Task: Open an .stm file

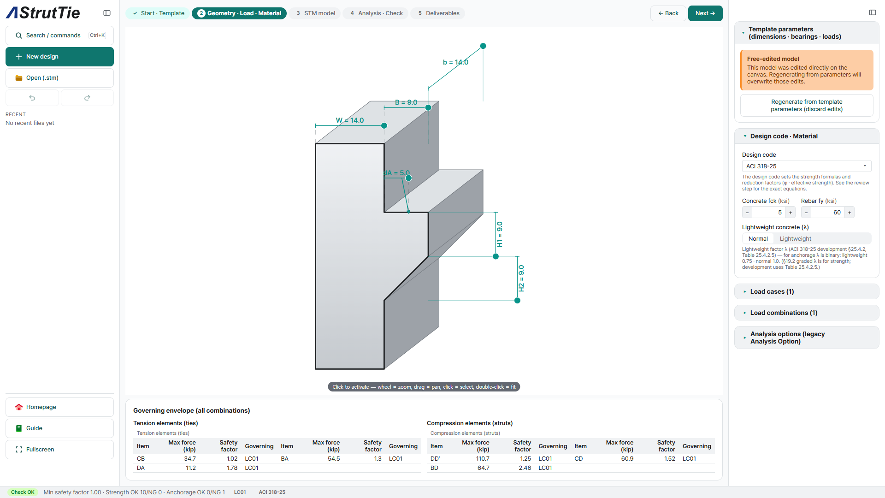Action: [59, 78]
